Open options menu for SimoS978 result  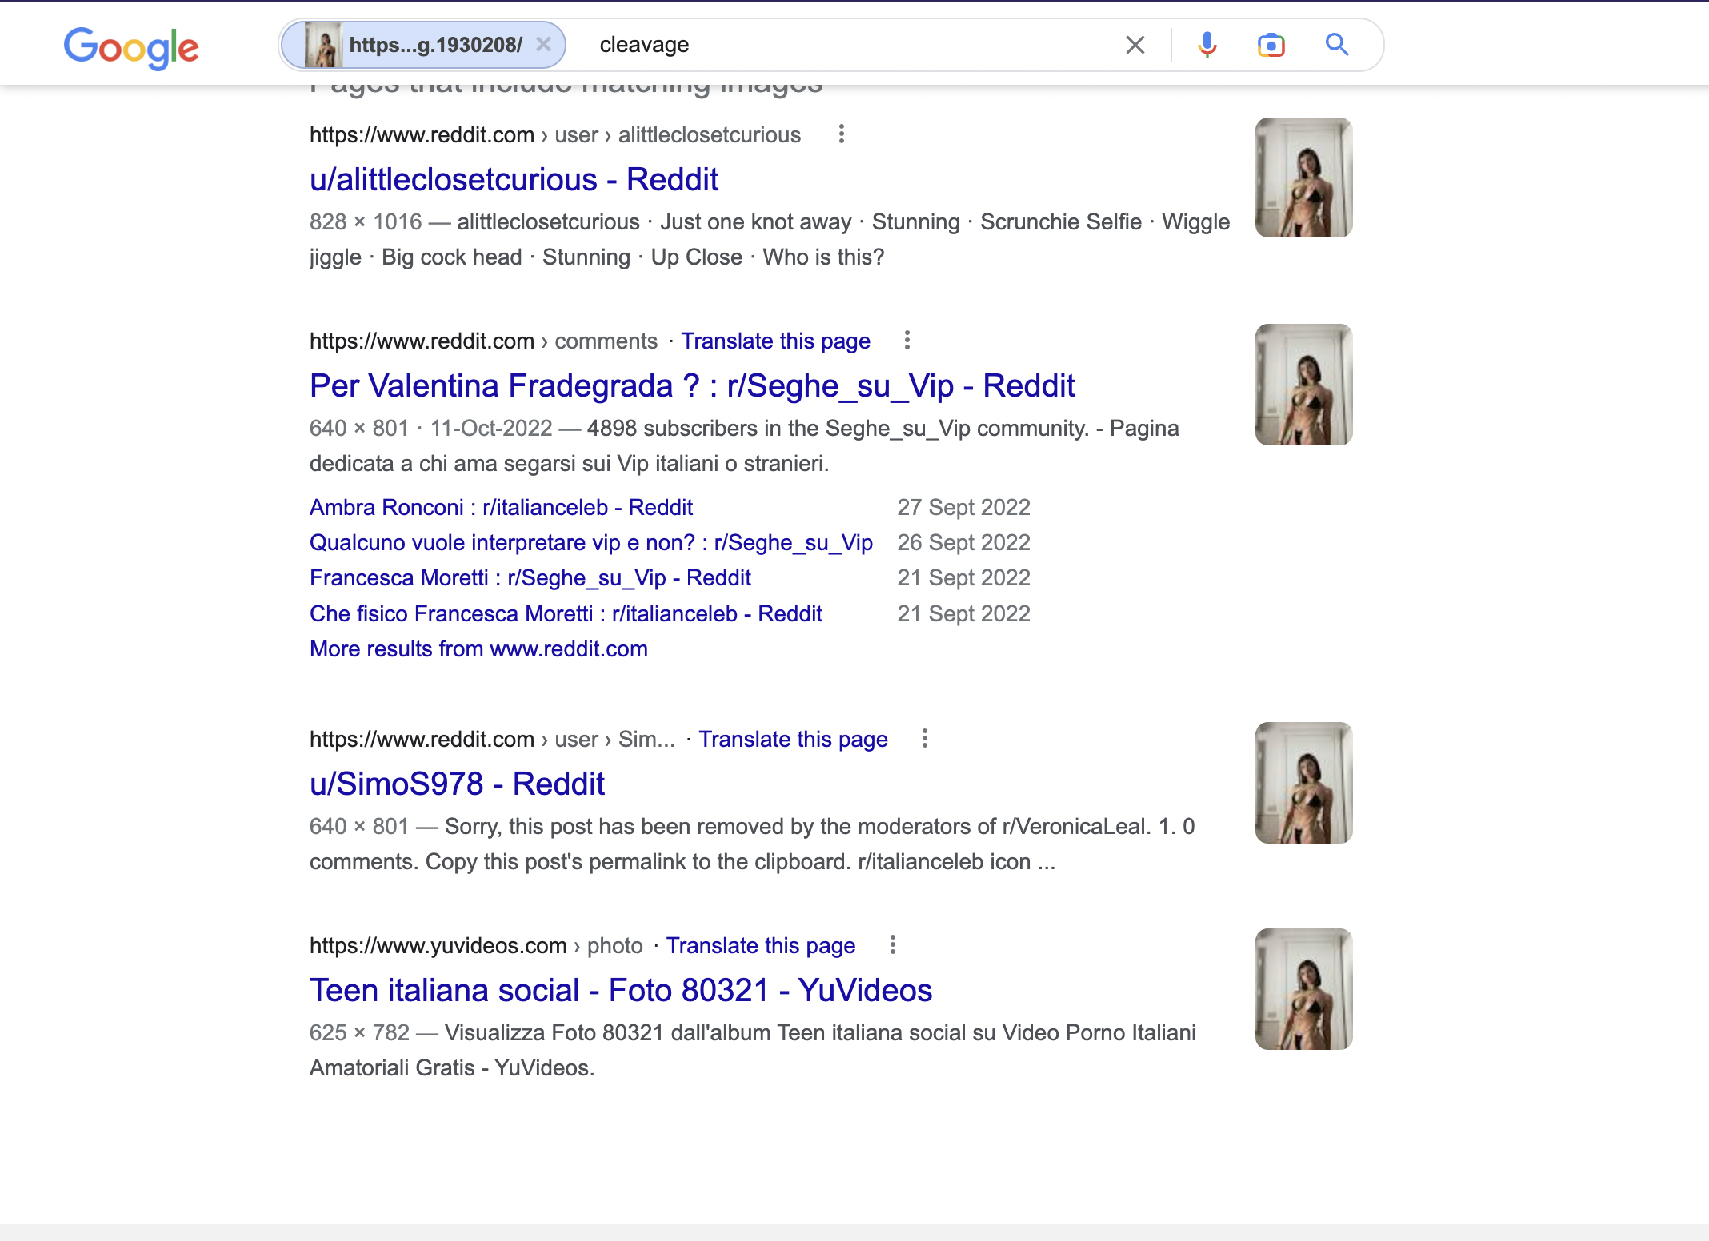[x=924, y=739]
